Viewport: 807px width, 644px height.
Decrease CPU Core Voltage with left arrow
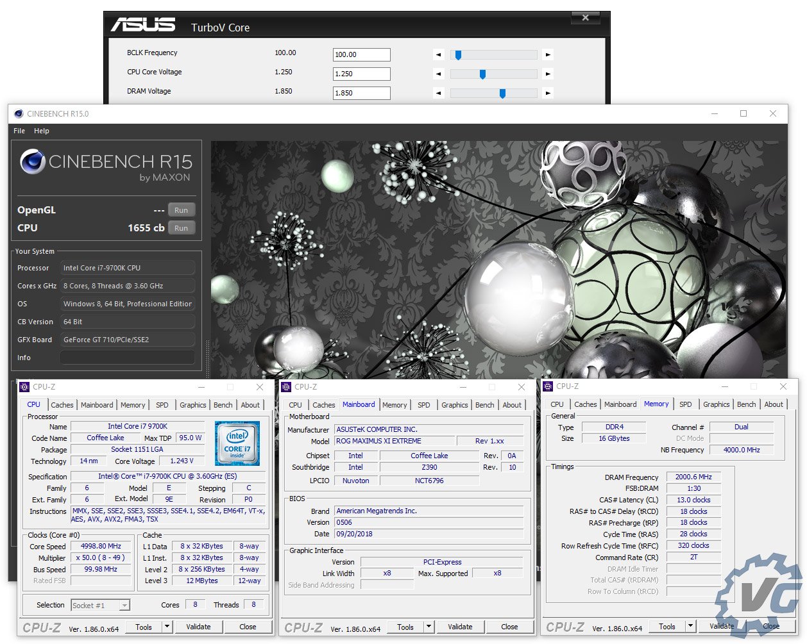[439, 74]
